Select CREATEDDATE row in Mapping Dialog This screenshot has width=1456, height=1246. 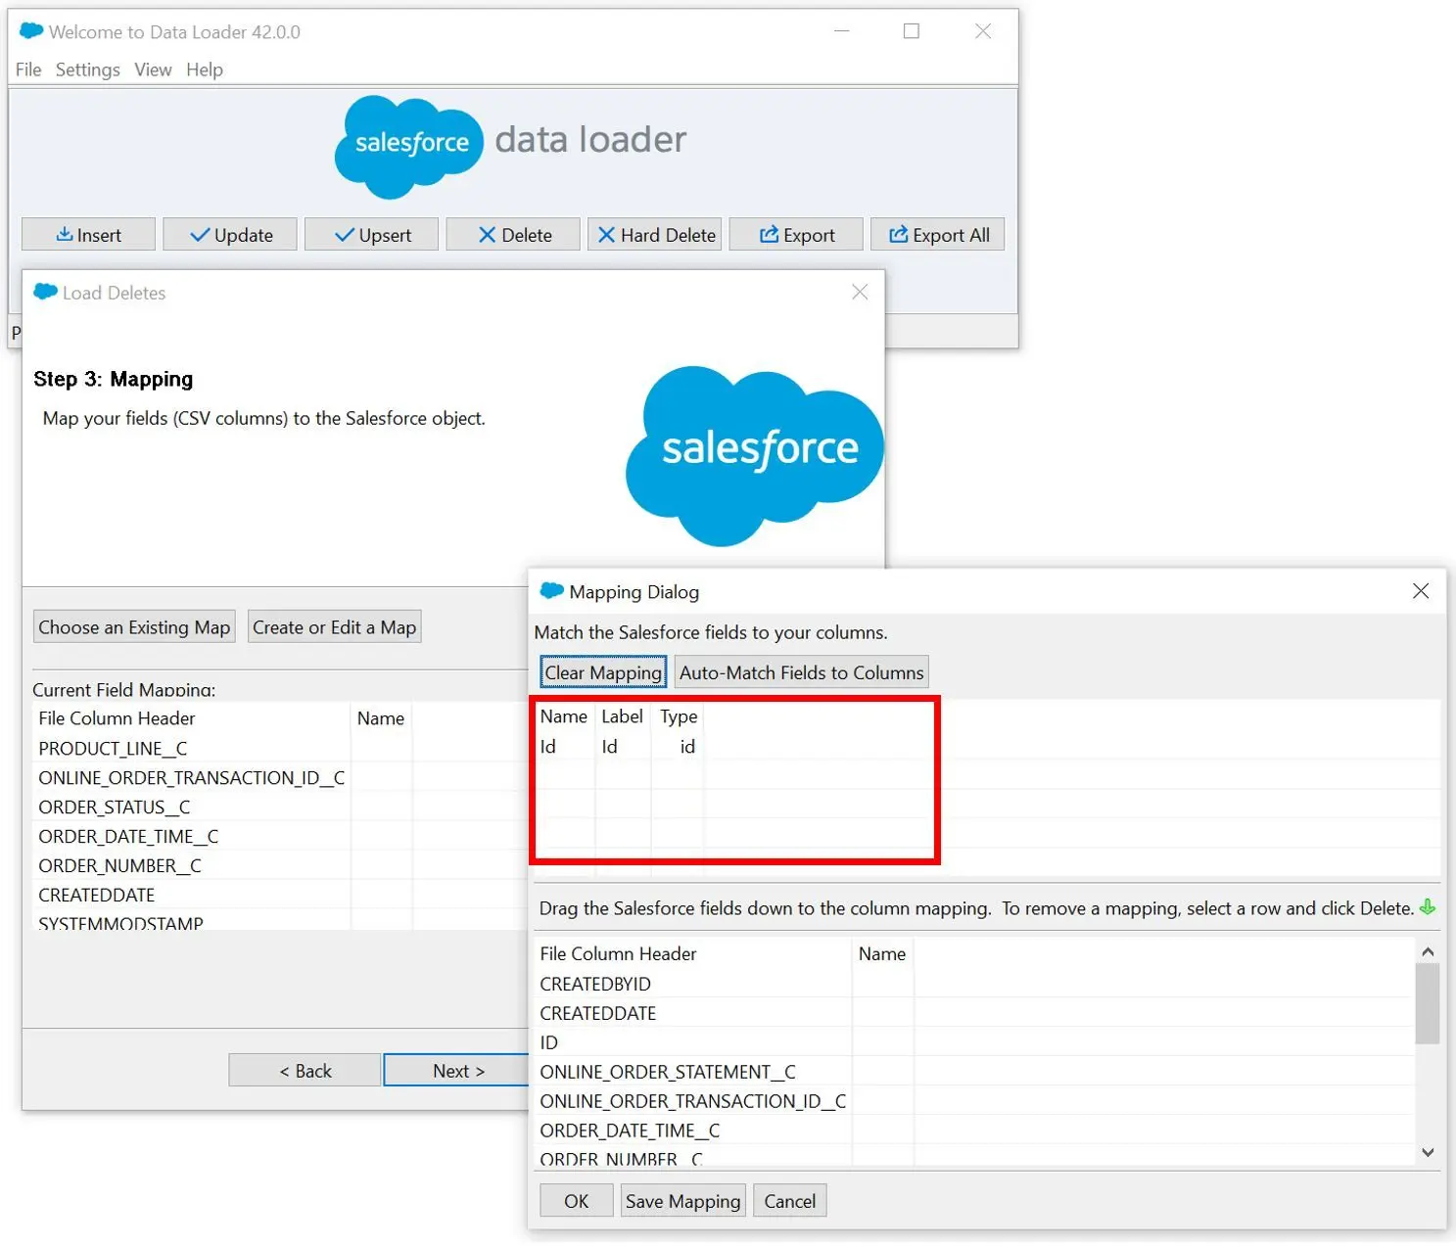tap(974, 1013)
